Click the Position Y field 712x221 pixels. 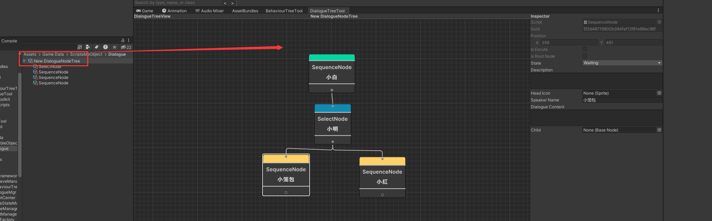click(x=633, y=43)
